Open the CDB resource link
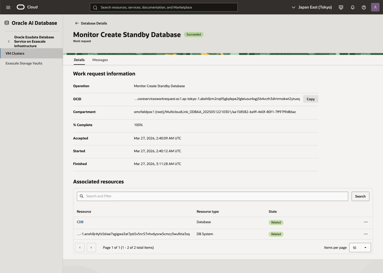Viewport: 383px width, 273px height. [x=80, y=222]
